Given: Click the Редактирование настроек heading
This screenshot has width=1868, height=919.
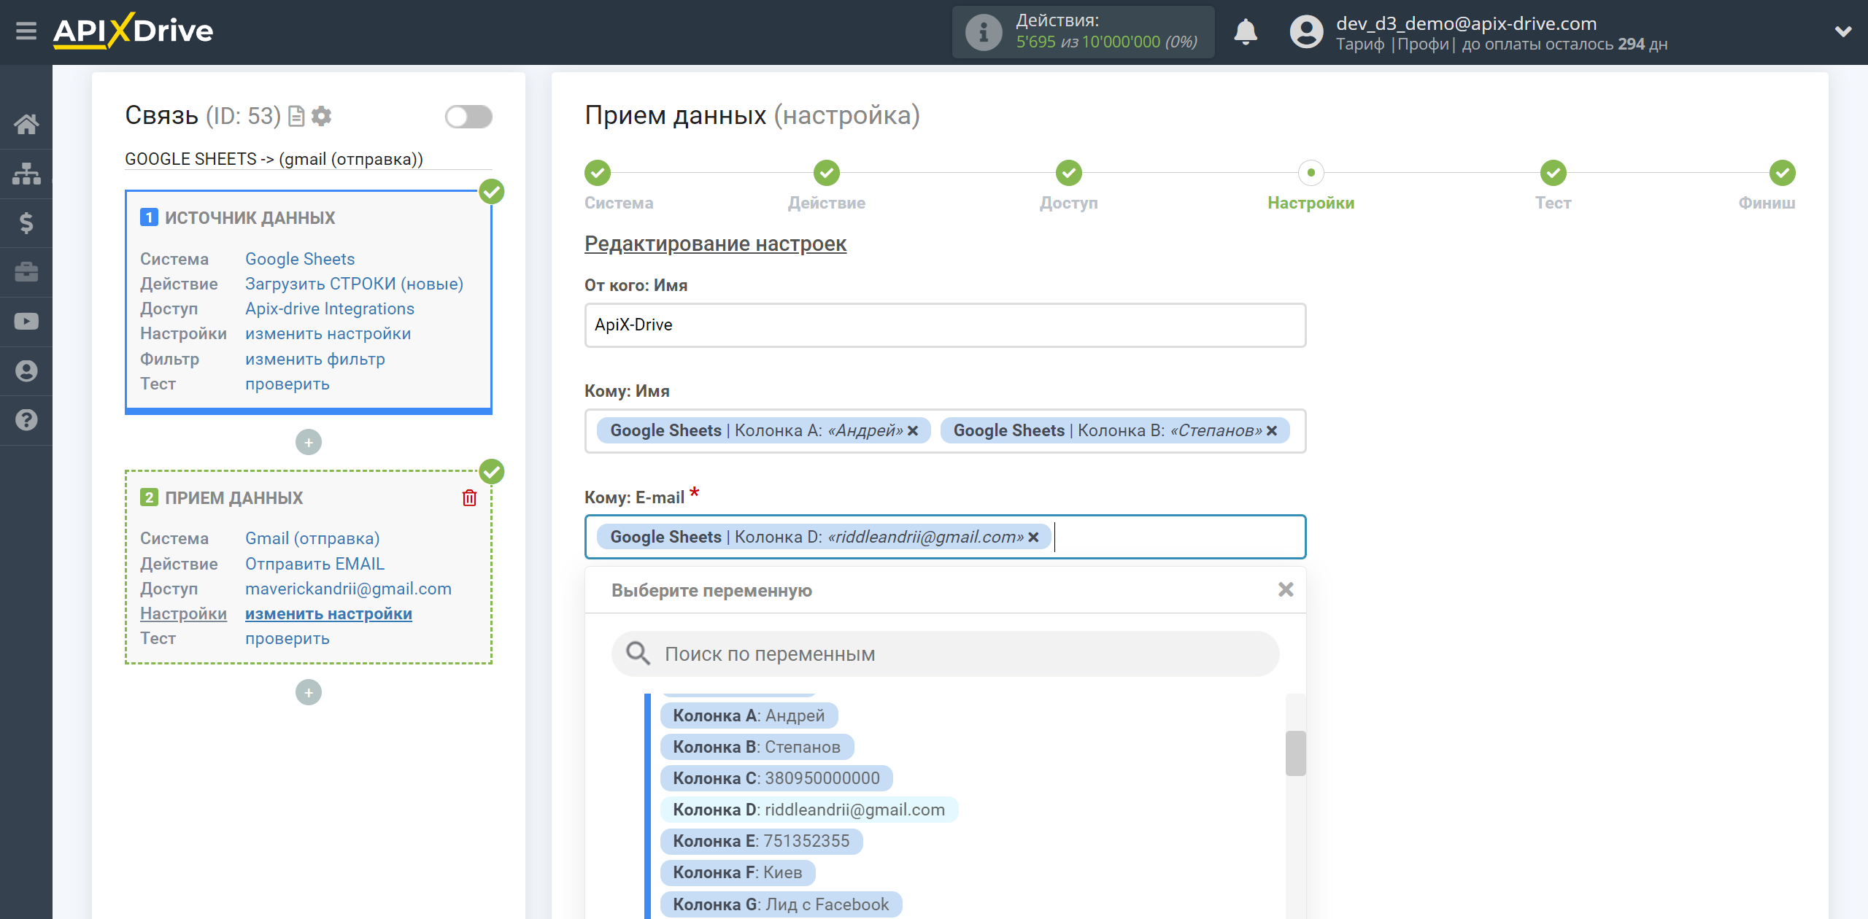Looking at the screenshot, I should (x=715, y=244).
